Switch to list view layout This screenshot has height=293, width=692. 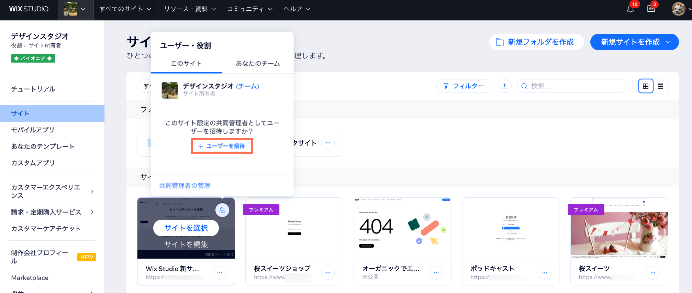click(660, 86)
